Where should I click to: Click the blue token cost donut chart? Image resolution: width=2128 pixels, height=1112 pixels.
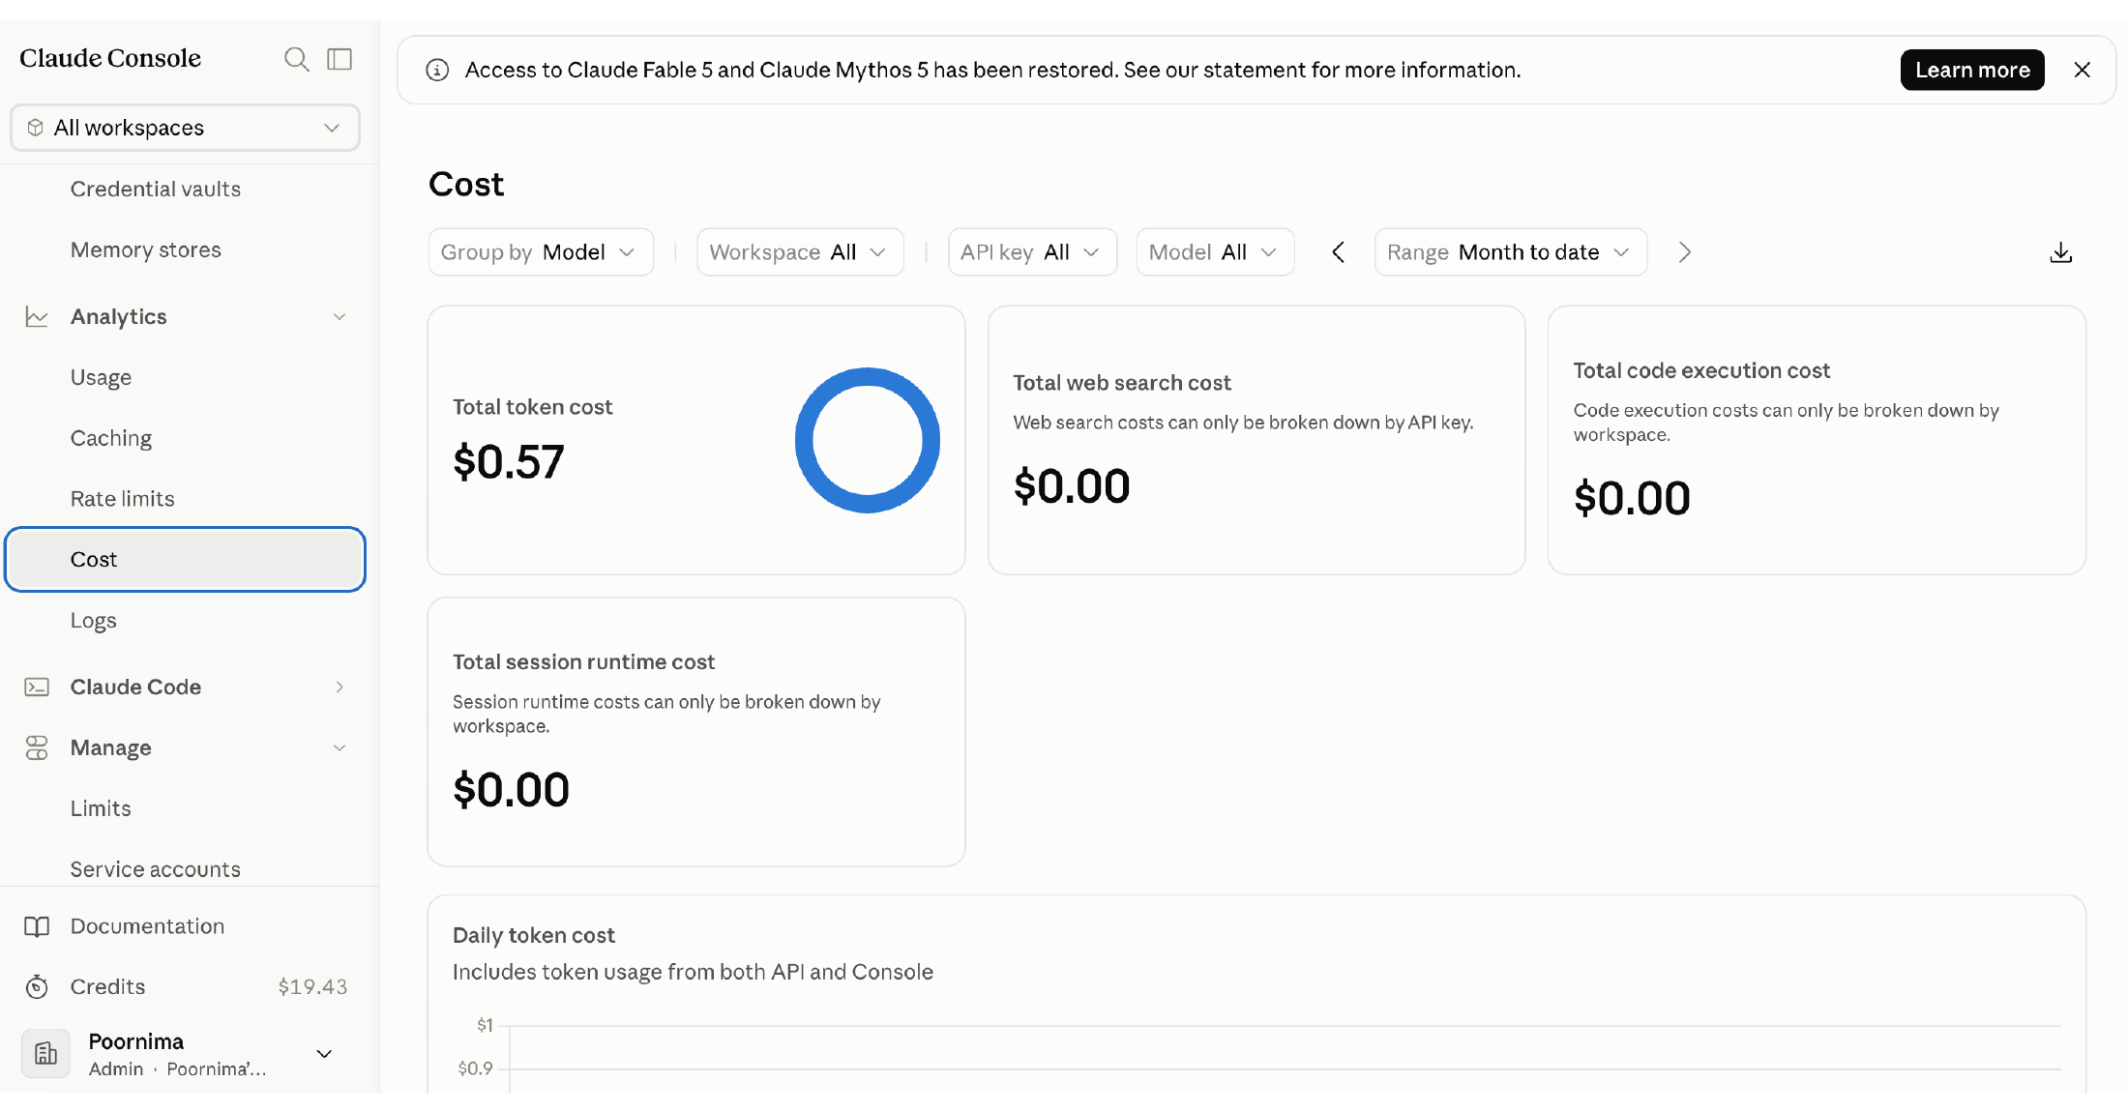point(868,440)
